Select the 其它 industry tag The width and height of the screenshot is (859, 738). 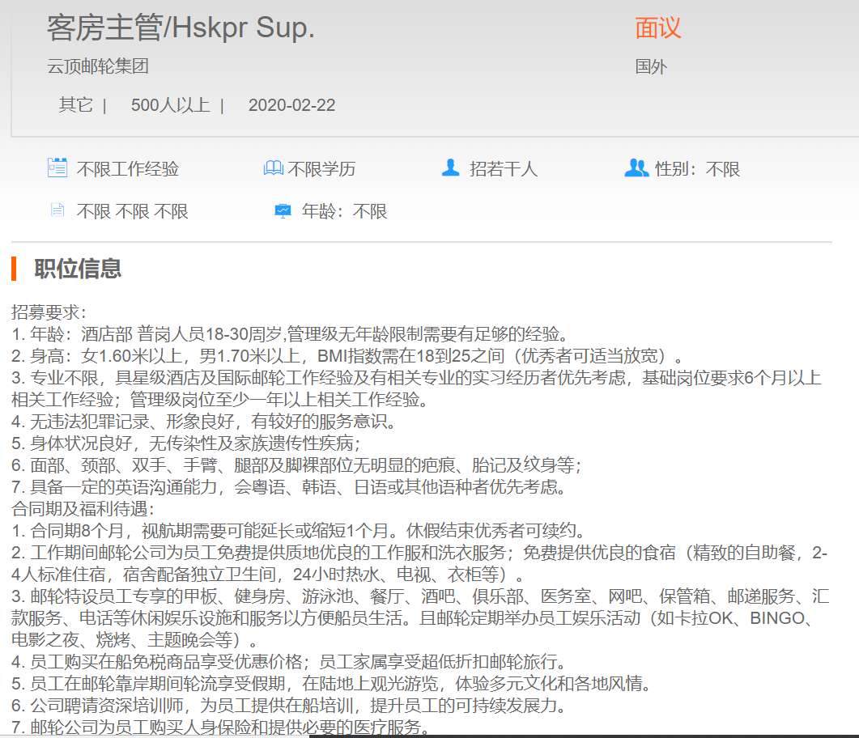(x=75, y=105)
